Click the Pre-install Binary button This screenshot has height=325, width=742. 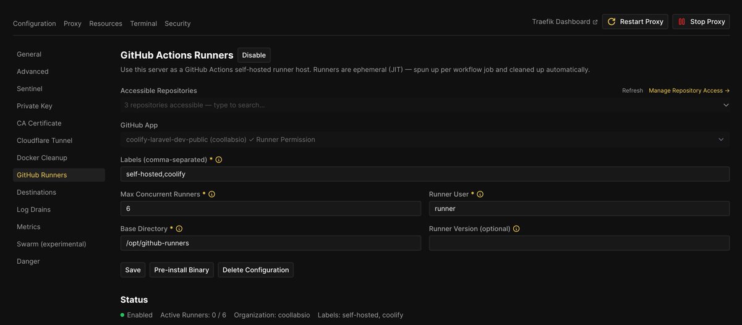coord(182,270)
